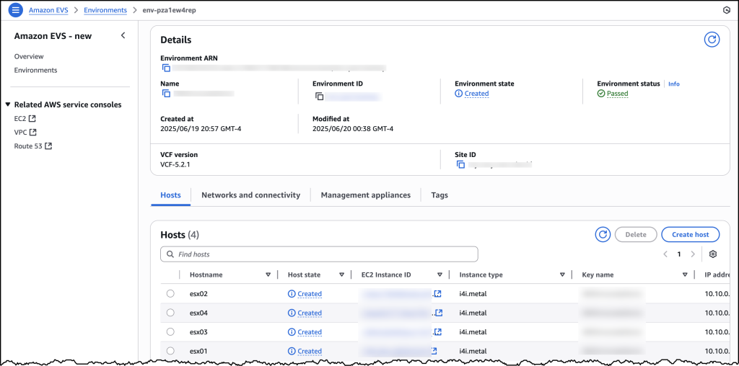This screenshot has width=739, height=366.
Task: Copy the environment Name value
Action: click(166, 94)
